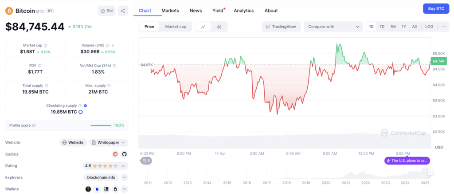This screenshot has height=195, width=454.
Task: Open chart more options ellipsis
Action: coord(443,27)
